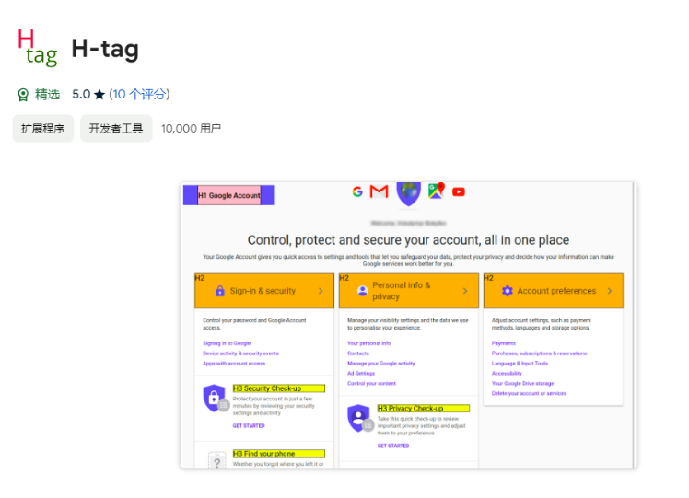Image resolution: width=689 pixels, height=498 pixels.
Task: Click the Google G icon in the preview
Action: pos(357,191)
